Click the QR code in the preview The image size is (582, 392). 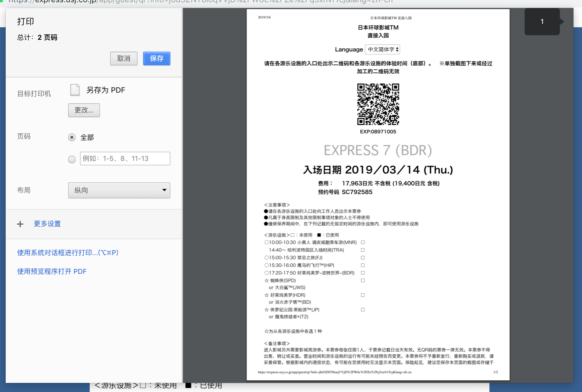378,104
